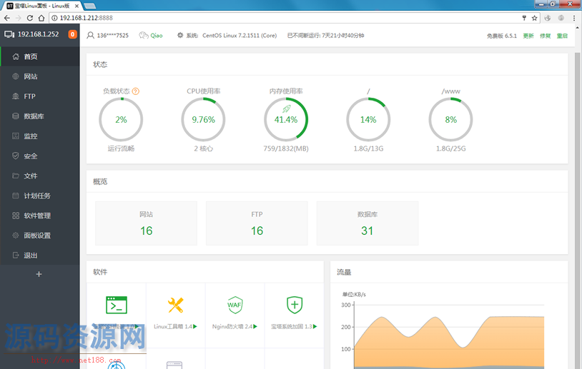582x369 pixels.
Task: Click the / disk 14% gauge
Action: click(x=368, y=120)
